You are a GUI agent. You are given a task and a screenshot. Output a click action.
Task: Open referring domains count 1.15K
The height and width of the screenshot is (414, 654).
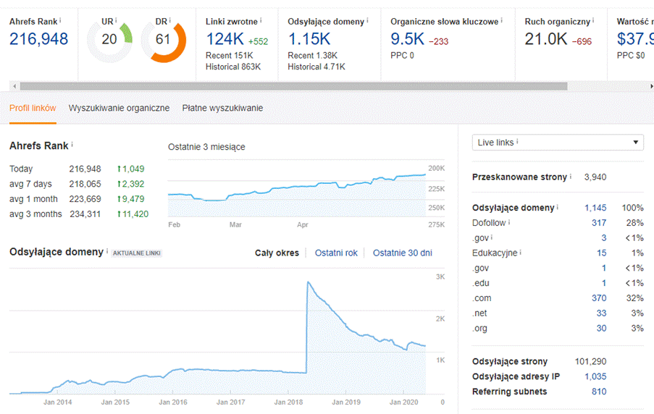click(x=309, y=39)
